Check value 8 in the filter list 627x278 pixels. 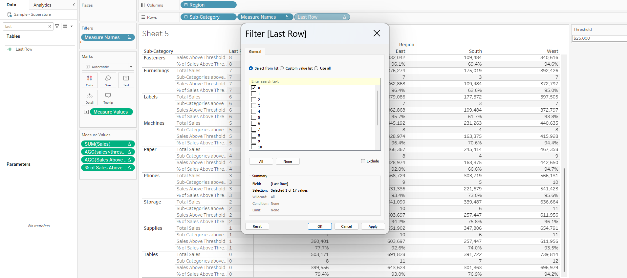tap(253, 135)
